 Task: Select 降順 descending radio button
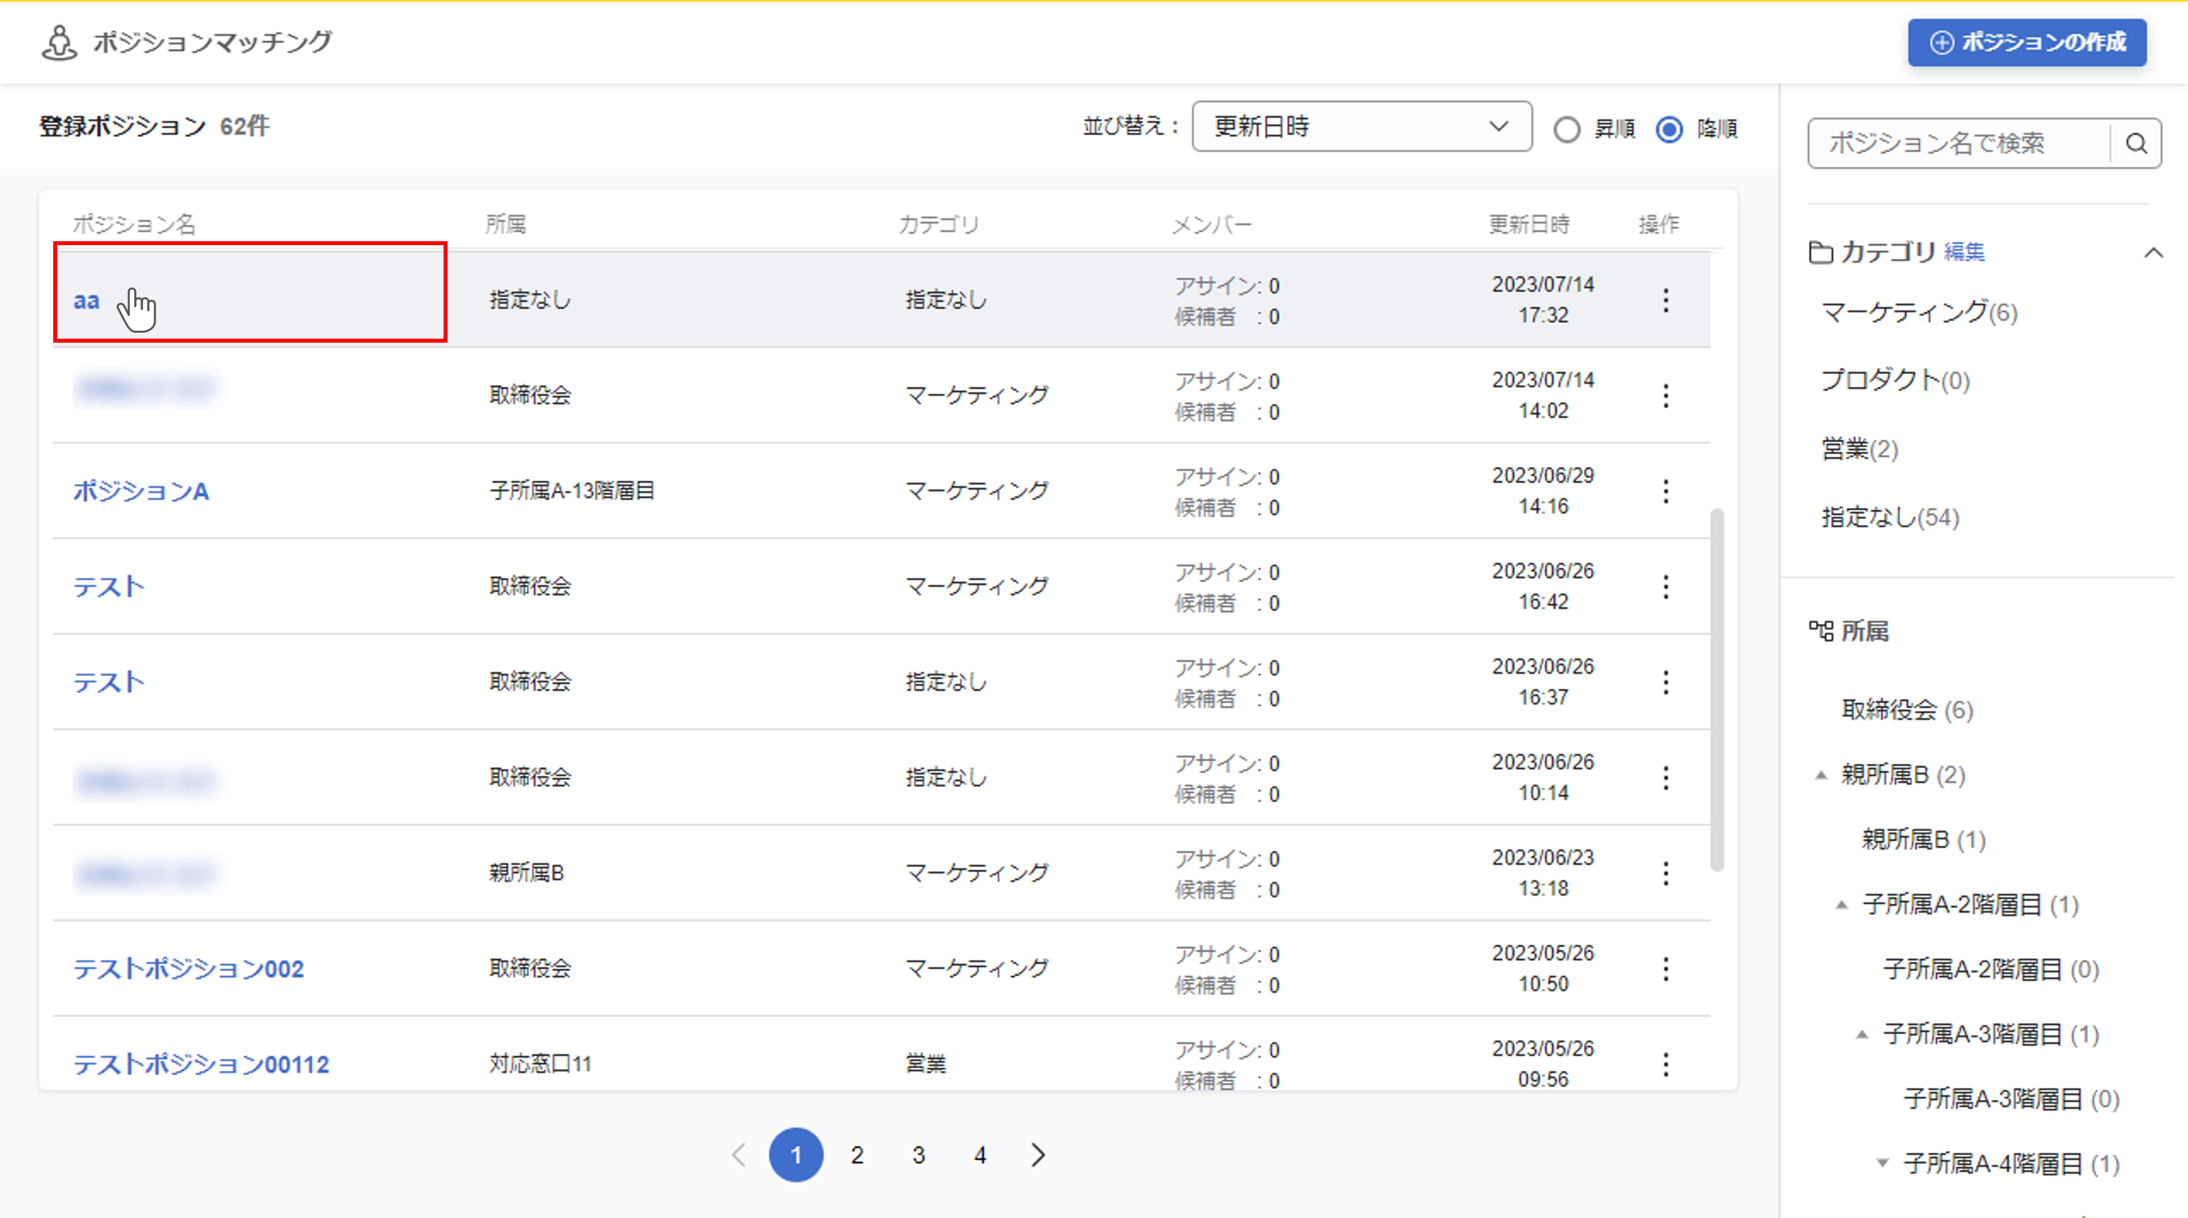click(x=1669, y=130)
